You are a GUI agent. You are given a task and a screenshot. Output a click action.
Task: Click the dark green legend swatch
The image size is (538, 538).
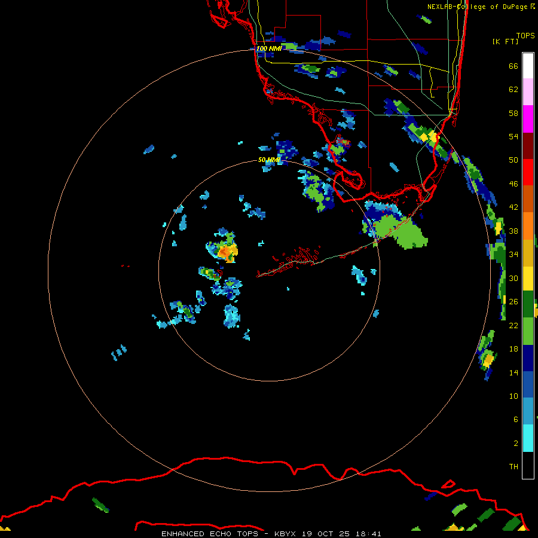(x=528, y=304)
